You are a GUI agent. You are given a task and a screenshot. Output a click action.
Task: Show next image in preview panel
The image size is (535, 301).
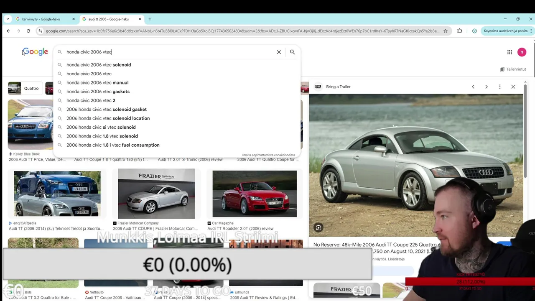487,87
